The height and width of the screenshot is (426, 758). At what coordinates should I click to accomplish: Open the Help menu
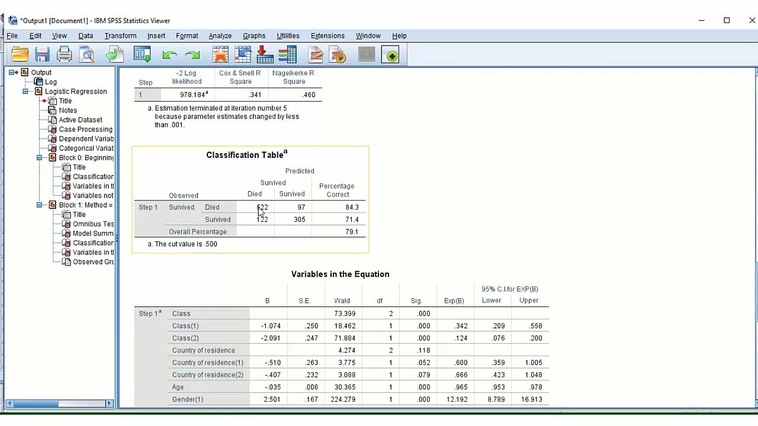pyautogui.click(x=399, y=35)
